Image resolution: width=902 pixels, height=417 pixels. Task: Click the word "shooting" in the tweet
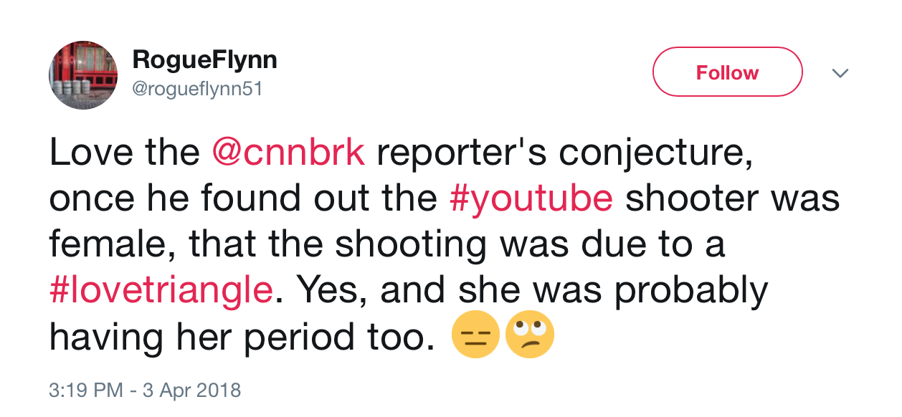click(412, 244)
